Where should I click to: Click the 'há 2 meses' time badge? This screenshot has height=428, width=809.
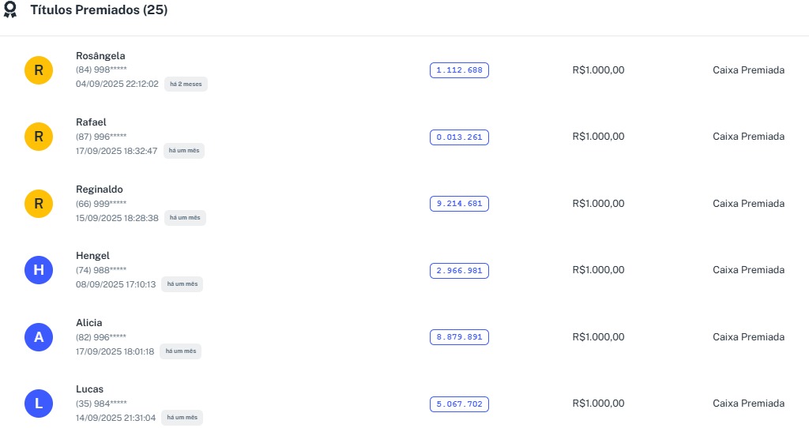coord(186,84)
